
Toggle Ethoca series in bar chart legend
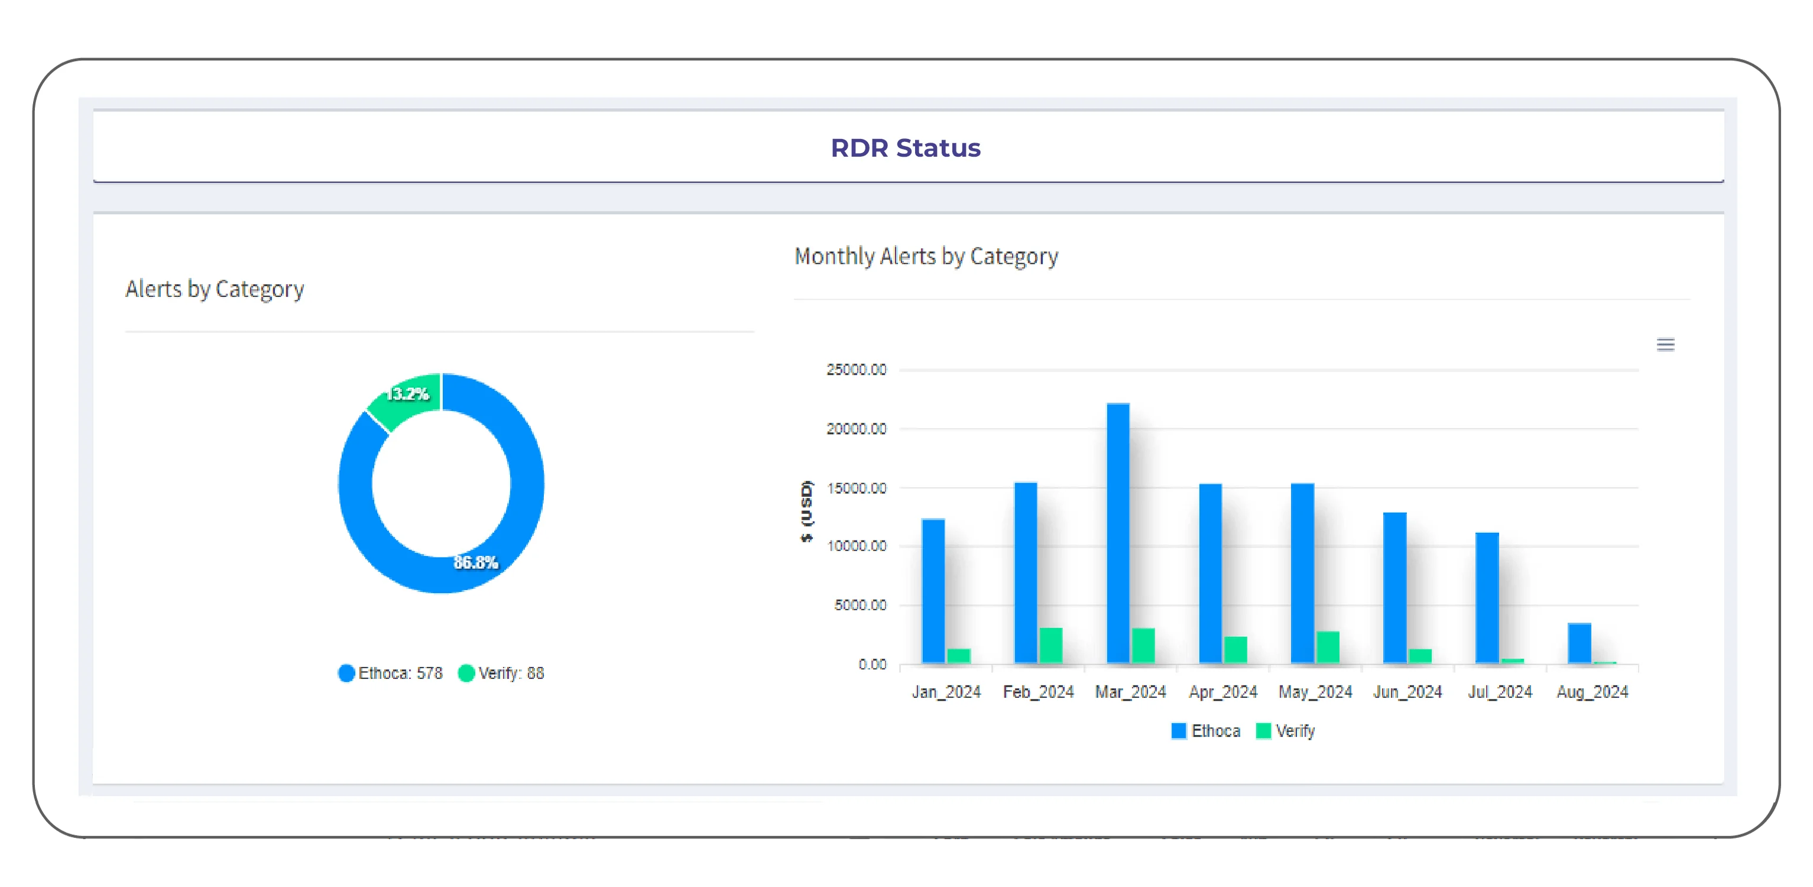point(1215,731)
